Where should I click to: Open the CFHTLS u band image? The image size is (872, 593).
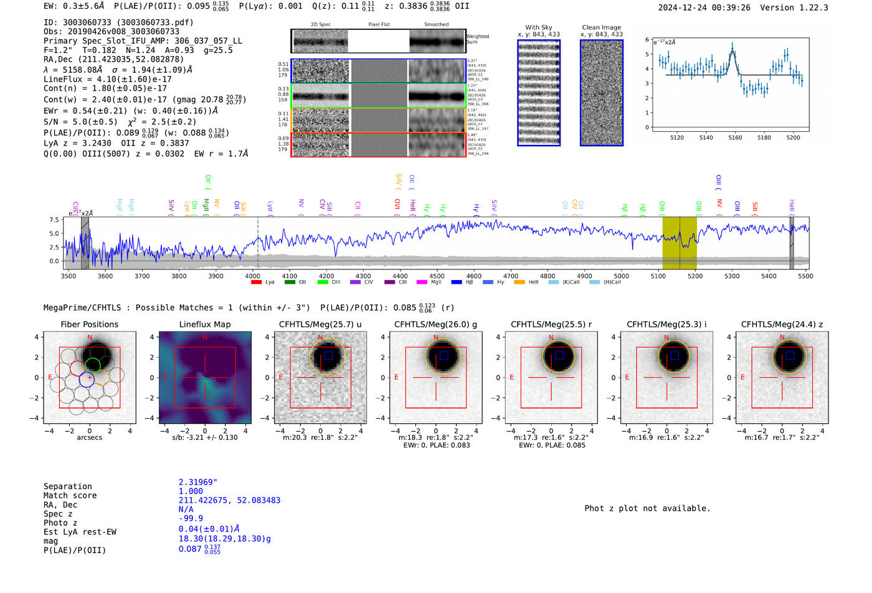click(320, 378)
